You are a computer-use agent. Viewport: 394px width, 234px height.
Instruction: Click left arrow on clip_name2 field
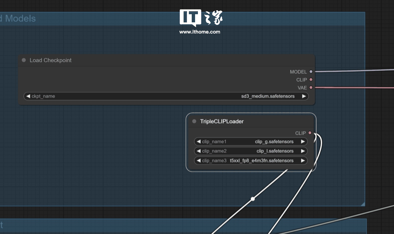(199, 151)
